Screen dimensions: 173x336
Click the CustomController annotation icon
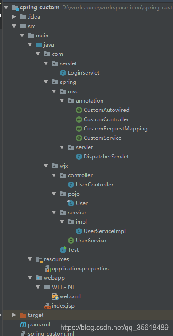79,119
